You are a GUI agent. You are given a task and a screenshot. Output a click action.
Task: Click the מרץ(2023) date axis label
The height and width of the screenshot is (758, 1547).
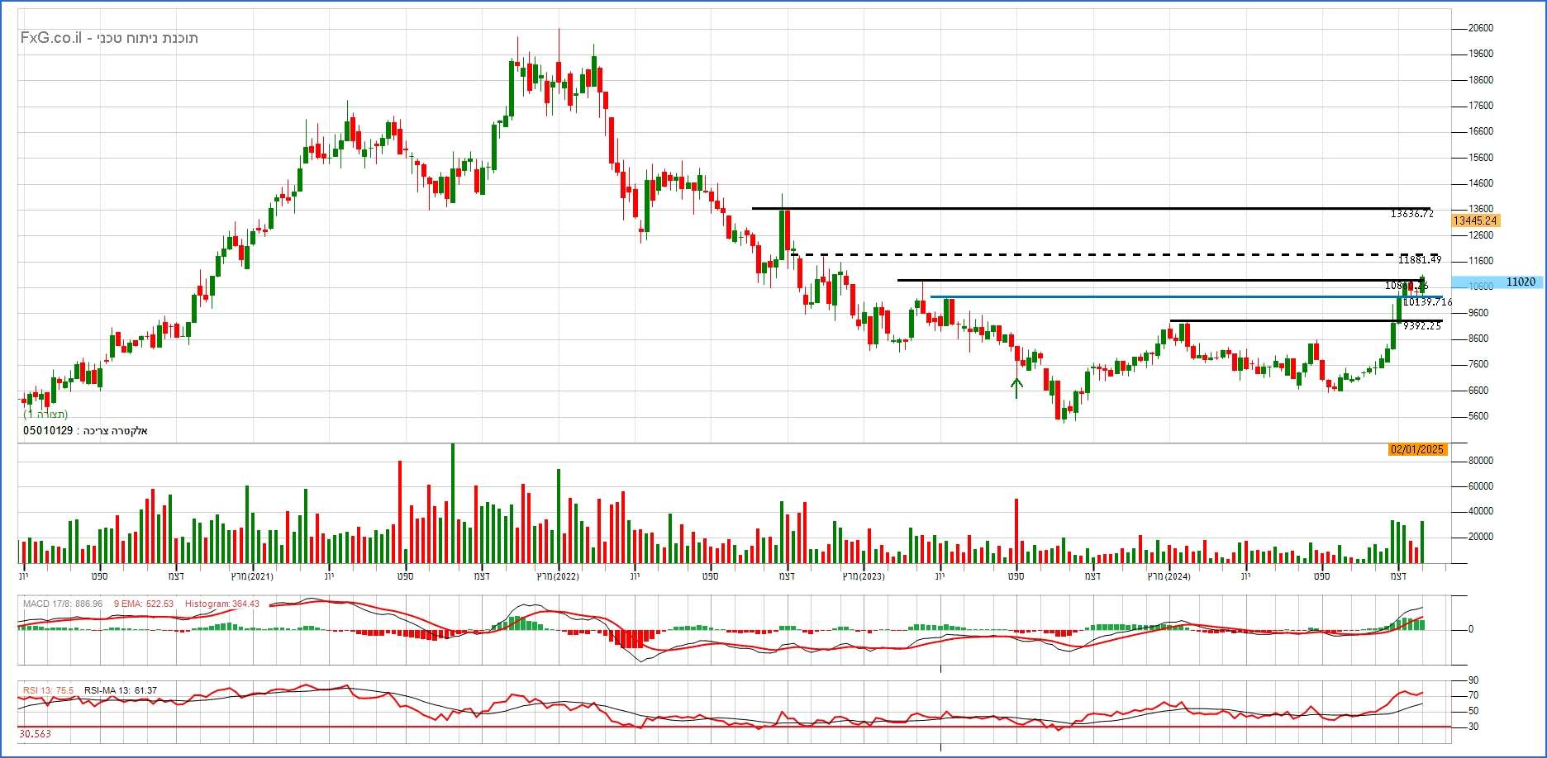pos(864,576)
